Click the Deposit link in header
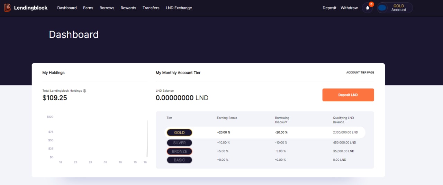 coord(329,8)
